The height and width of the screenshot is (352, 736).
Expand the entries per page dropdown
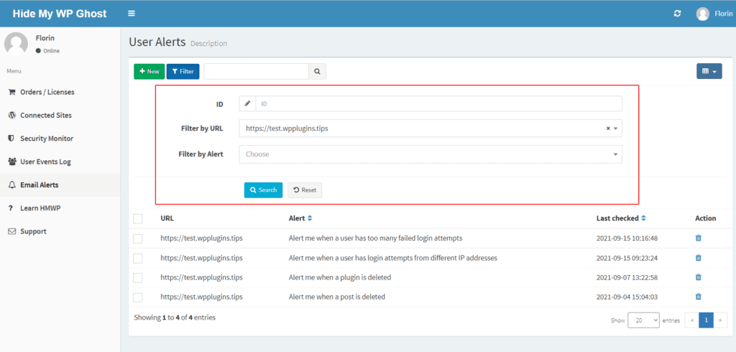coord(643,320)
